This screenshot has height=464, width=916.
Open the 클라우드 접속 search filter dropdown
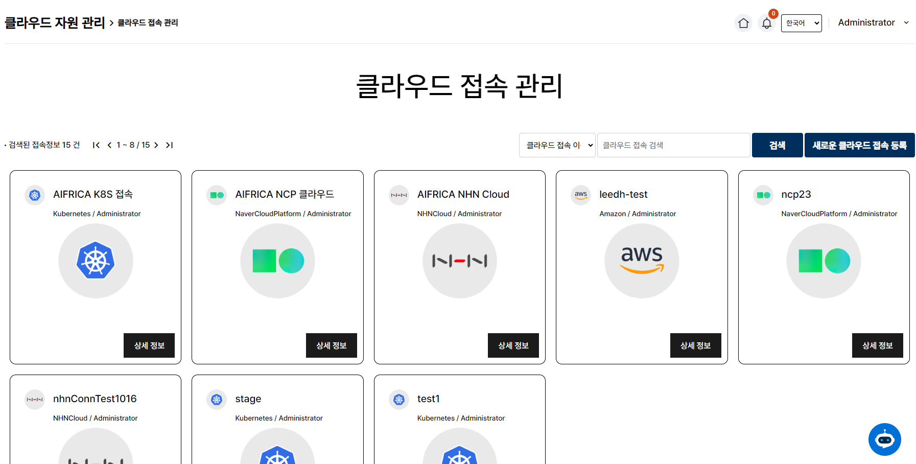(557, 145)
